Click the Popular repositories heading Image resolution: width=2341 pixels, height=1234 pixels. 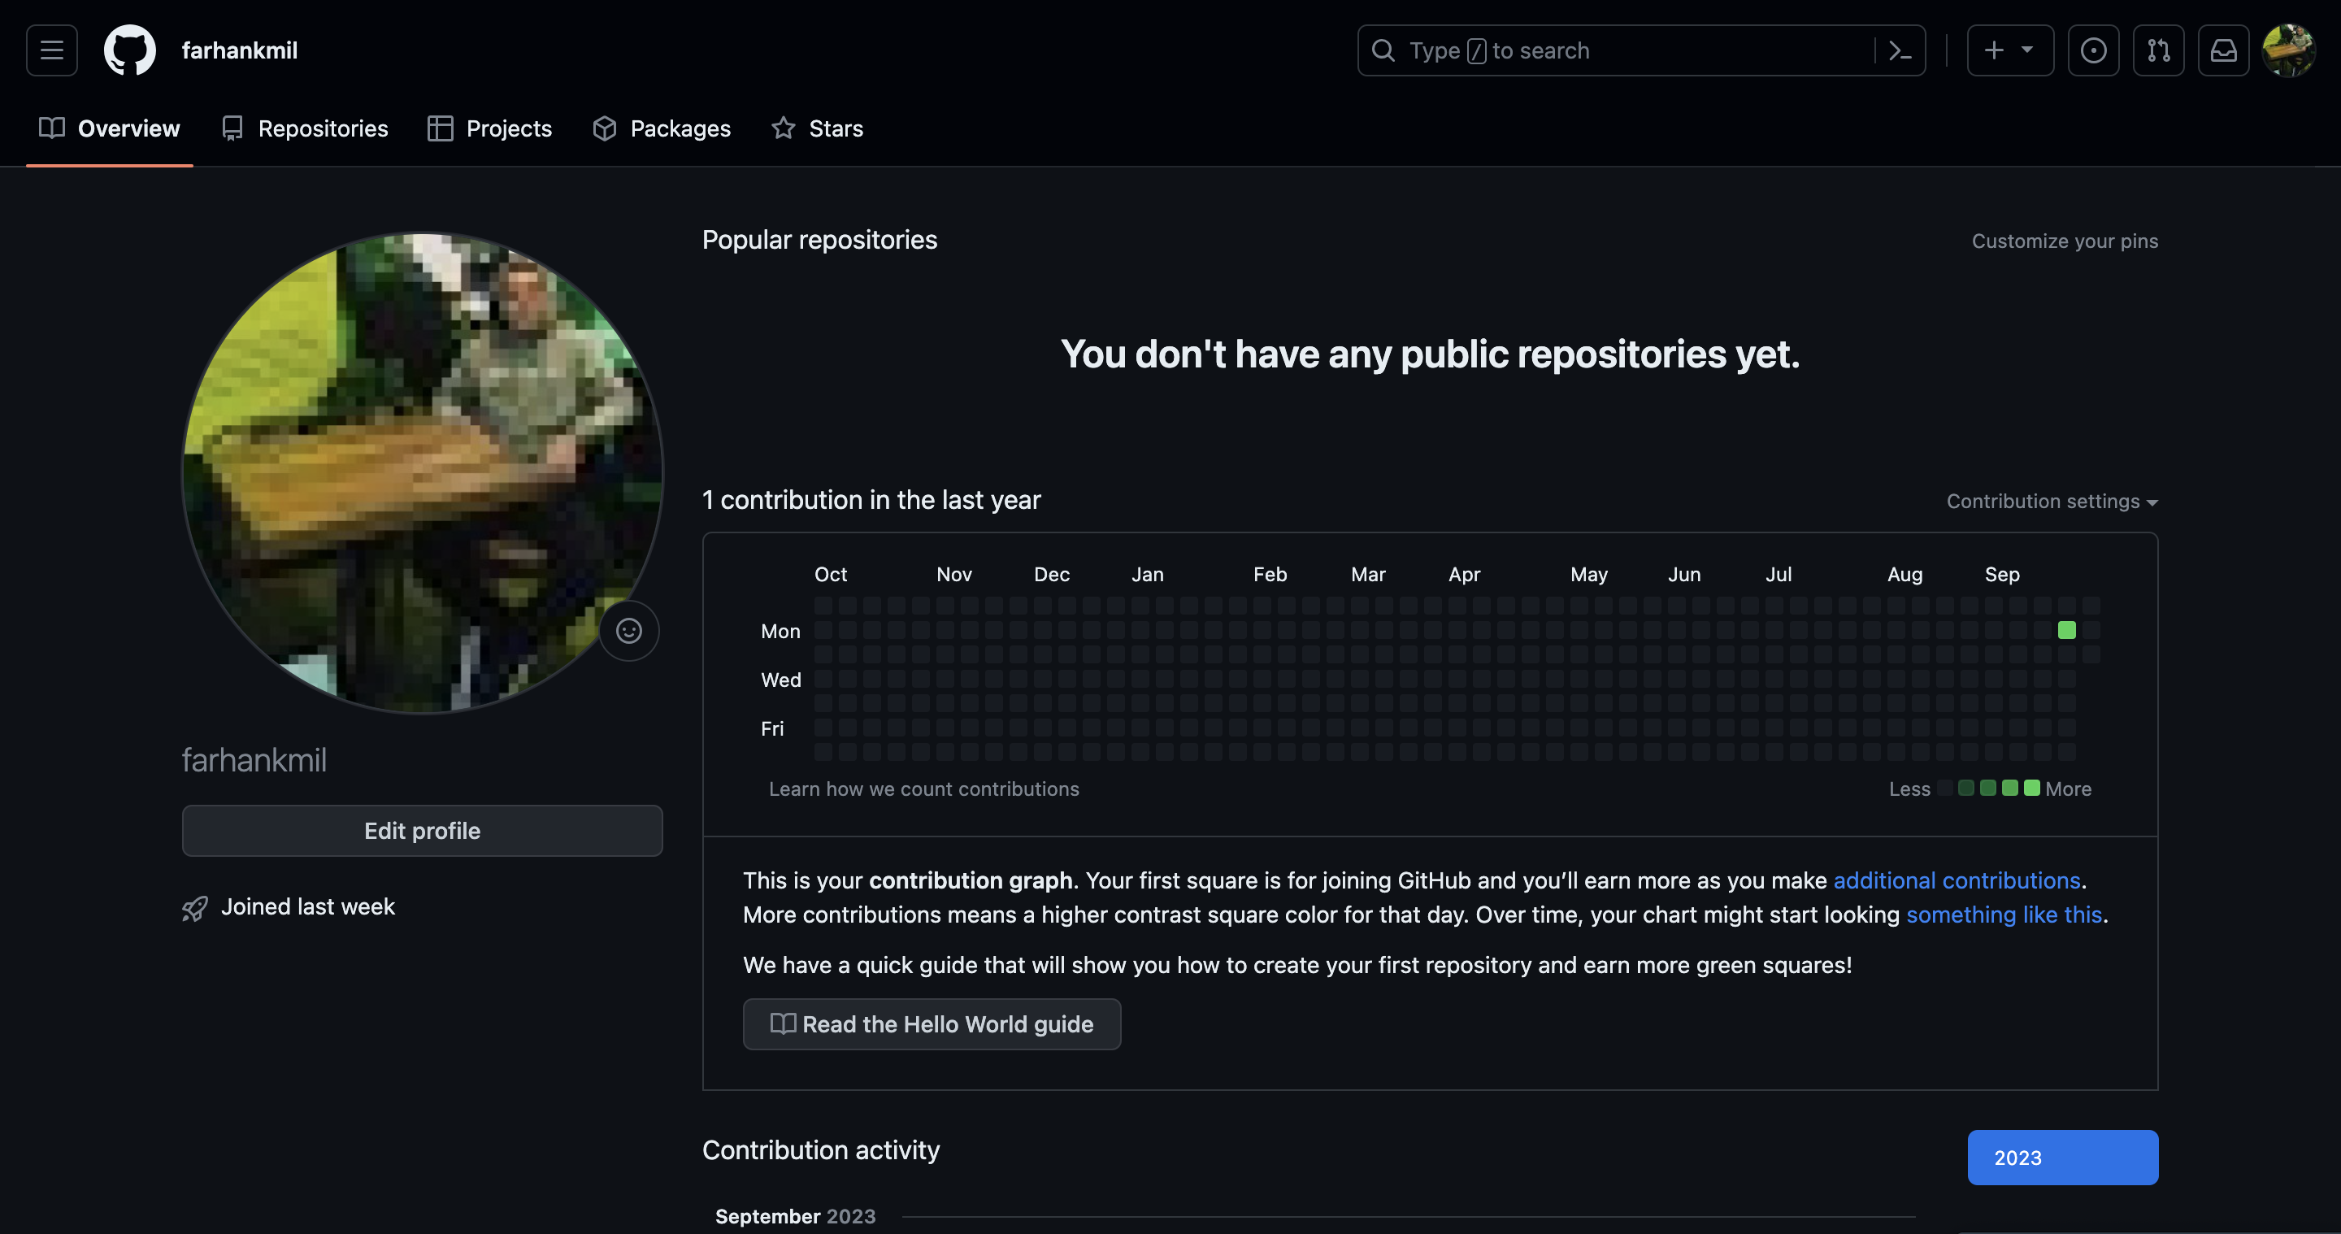click(x=819, y=240)
